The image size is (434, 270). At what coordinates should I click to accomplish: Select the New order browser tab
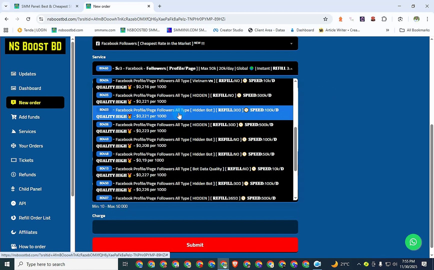(118, 6)
